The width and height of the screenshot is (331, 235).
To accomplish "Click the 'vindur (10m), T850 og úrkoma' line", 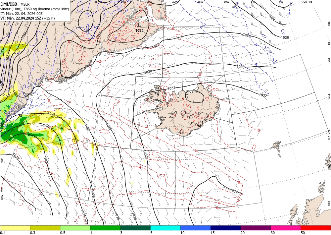I will click(35, 9).
